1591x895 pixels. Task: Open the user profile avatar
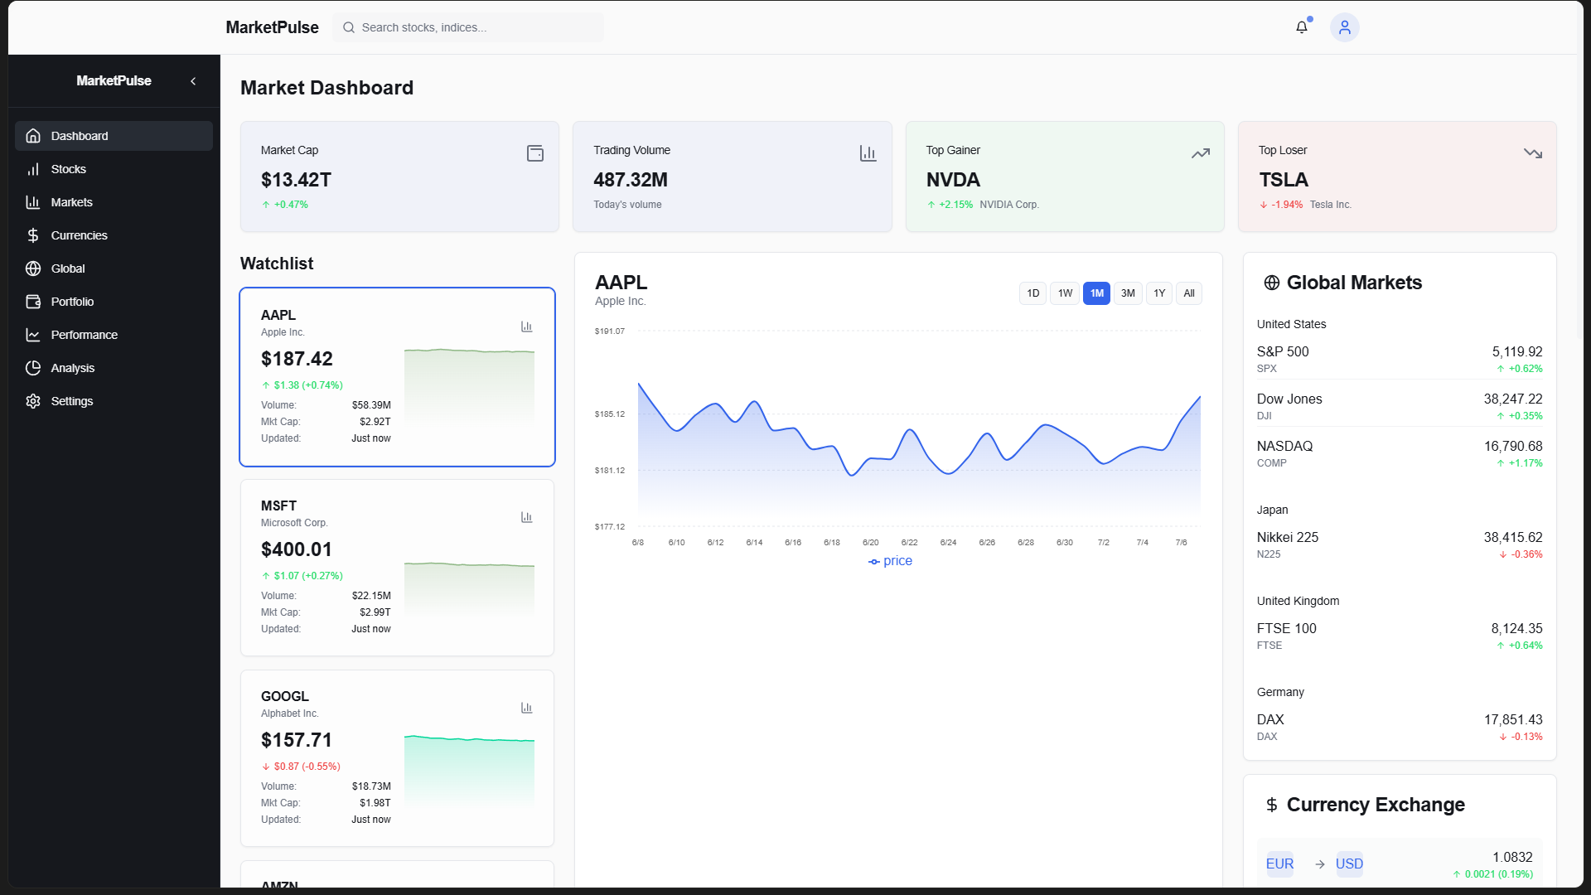1344,27
